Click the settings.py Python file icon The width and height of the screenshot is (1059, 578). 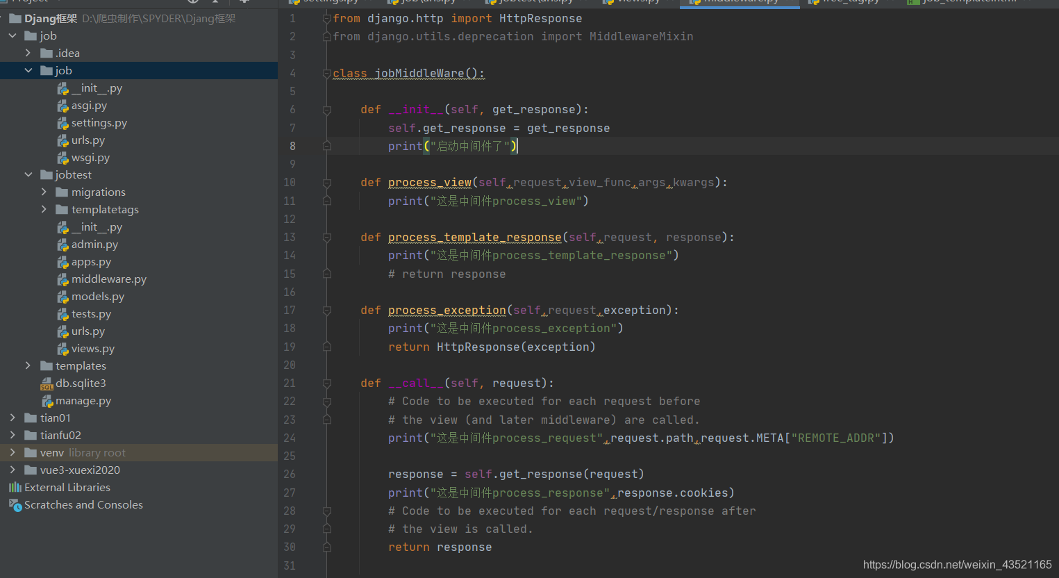pos(62,123)
